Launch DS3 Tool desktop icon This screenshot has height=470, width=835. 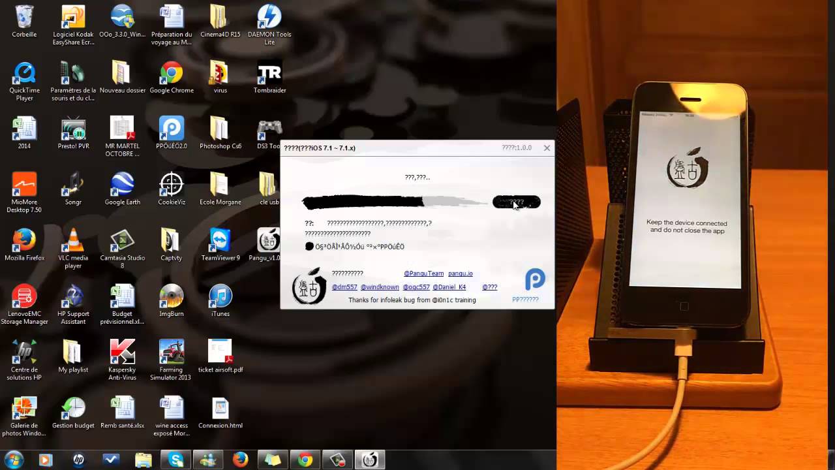click(268, 133)
